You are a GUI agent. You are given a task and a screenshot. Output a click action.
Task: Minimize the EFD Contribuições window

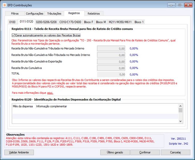click(171, 5)
